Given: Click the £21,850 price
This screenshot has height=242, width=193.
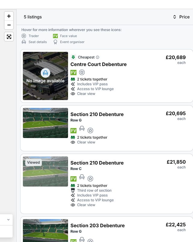Looking at the screenshot, I should [176, 162].
